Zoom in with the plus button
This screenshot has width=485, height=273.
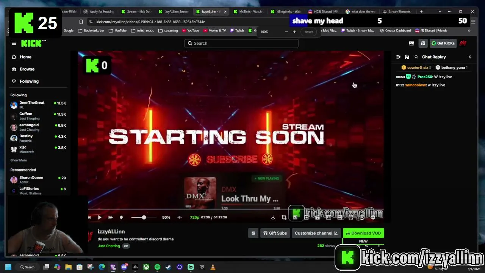pos(294,32)
